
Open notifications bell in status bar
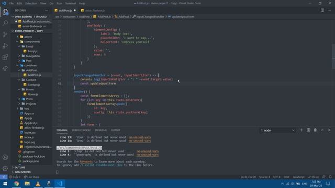click(x=330, y=177)
